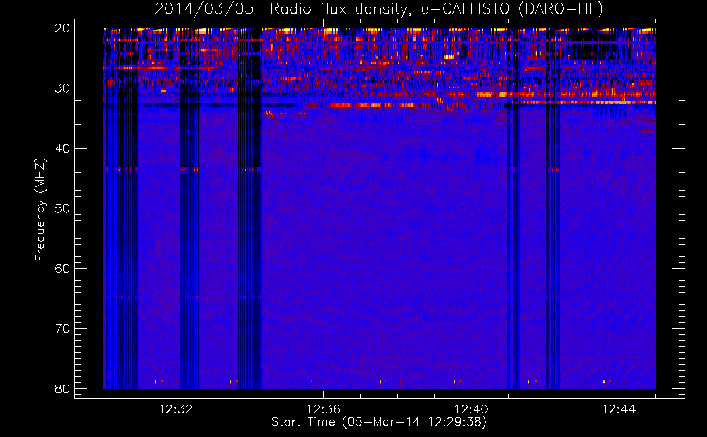Screen dimensions: 707x437
Task: Click the 20 MHz frequency tick label
Action: point(62,28)
